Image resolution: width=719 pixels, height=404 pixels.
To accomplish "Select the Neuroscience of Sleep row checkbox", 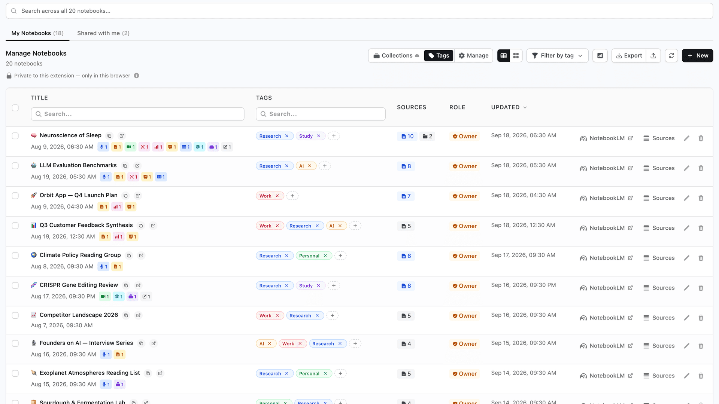I will coord(15,136).
